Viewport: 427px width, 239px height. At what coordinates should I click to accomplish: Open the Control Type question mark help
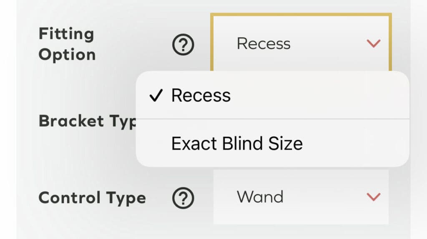[183, 198]
